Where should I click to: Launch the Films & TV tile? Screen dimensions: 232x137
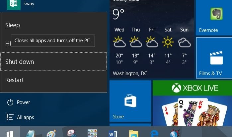214,58
